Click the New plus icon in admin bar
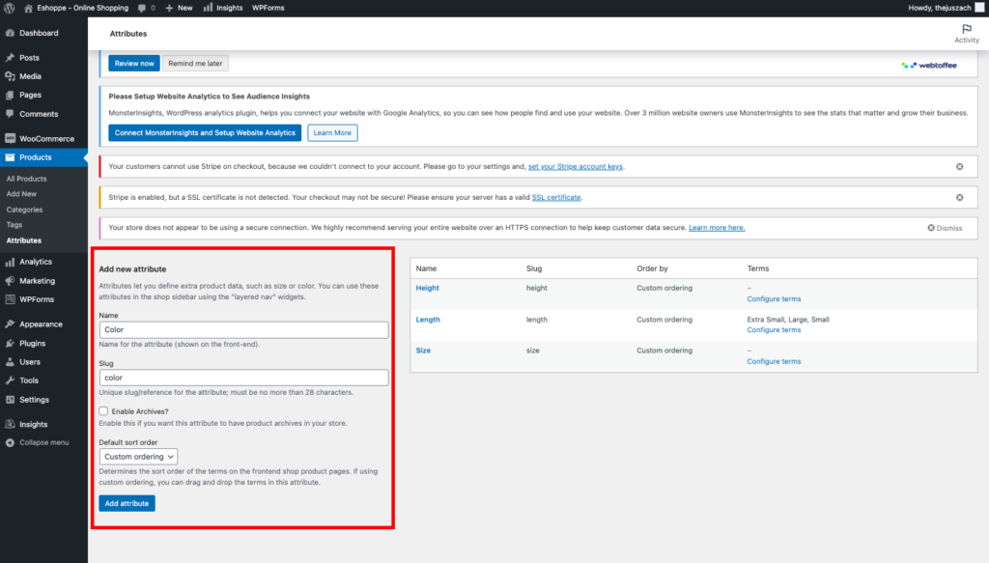Screen dimensions: 989x563 point(169,8)
